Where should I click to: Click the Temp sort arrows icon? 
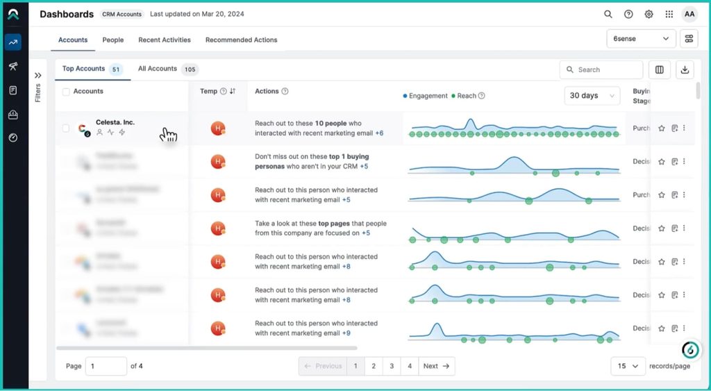coord(233,91)
